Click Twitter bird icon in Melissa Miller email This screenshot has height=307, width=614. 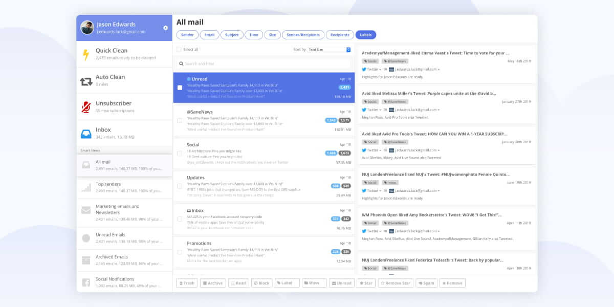click(364, 109)
